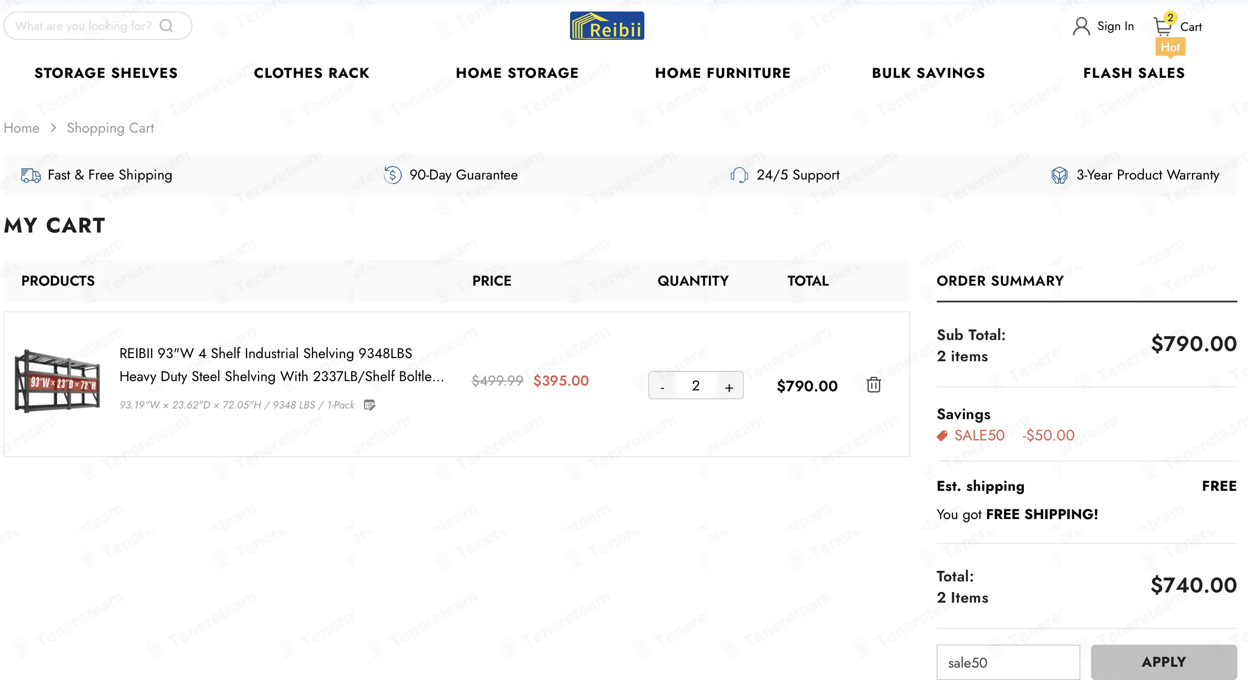Delete the shelving item with trash icon
Viewport: 1248px width, 680px height.
point(873,385)
